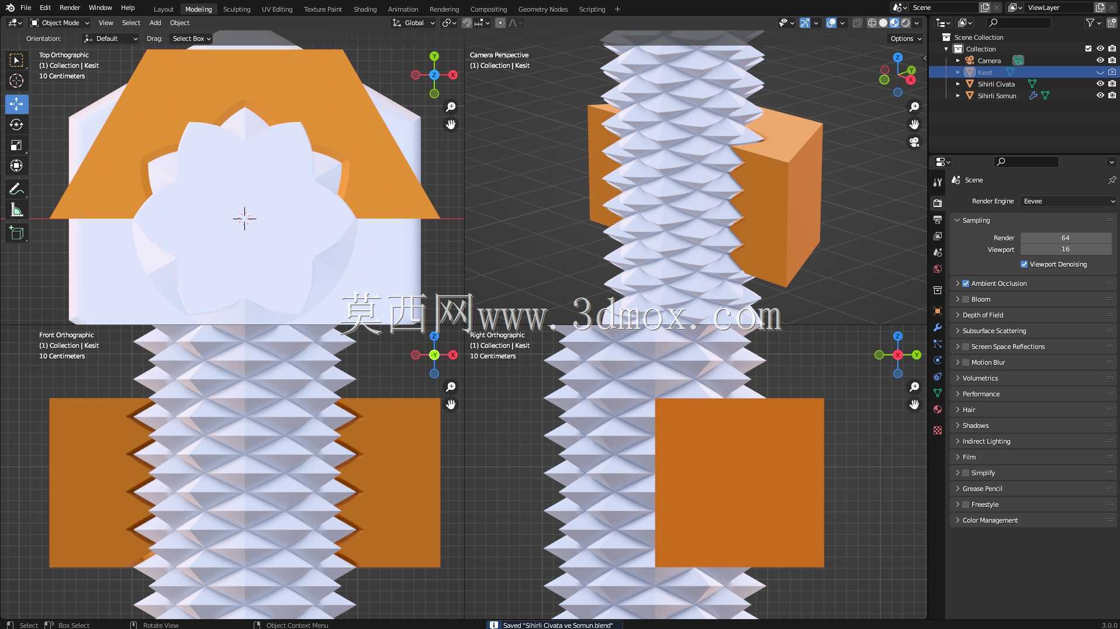Viewport: 1120px width, 629px height.
Task: Open the Output properties printer tab
Action: pyautogui.click(x=938, y=220)
